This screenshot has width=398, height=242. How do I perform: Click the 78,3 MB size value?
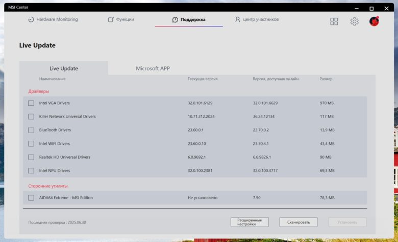tap(327, 198)
